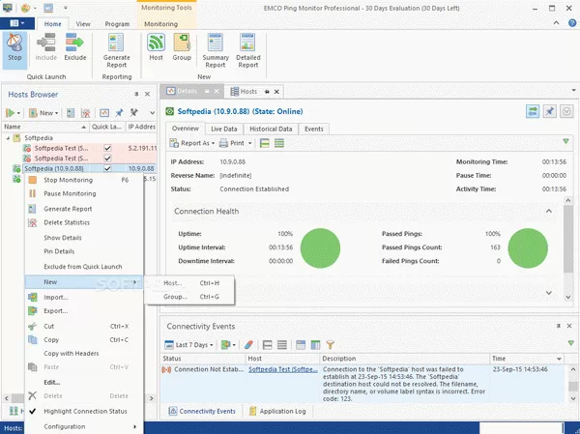This screenshot has height=434, width=580.
Task: Toggle Highlight Connection Status menu option
Action: [85, 411]
